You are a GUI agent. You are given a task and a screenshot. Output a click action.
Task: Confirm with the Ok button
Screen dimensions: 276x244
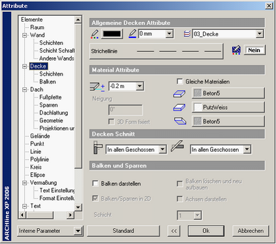pos(206,231)
